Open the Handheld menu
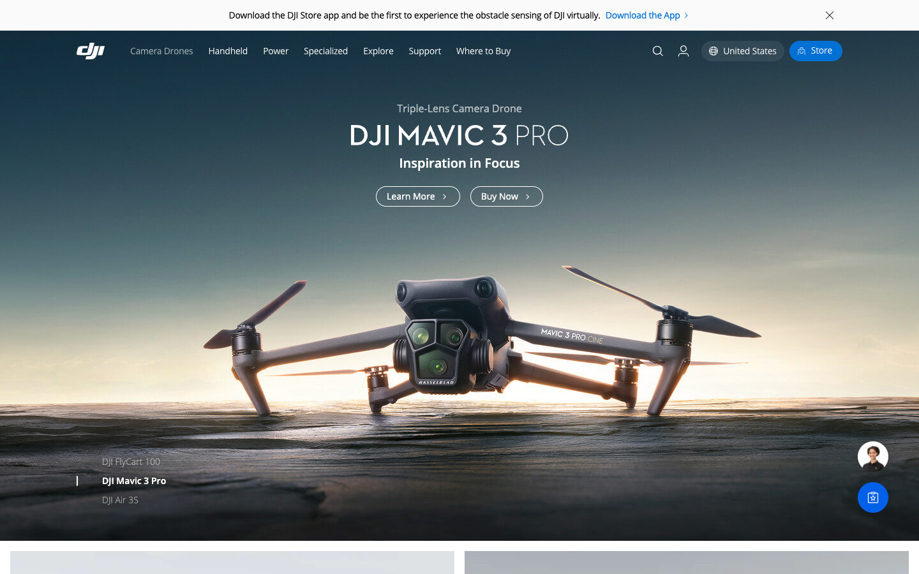This screenshot has width=919, height=574. (x=228, y=51)
